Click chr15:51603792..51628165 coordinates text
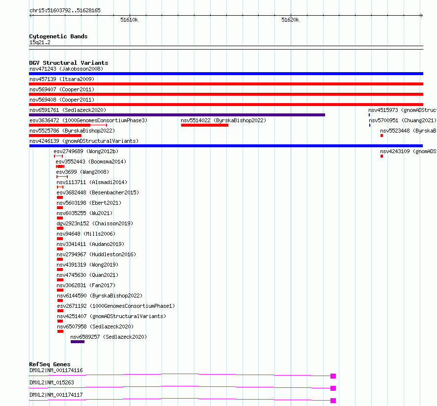This screenshot has height=406, width=437. coord(65,11)
